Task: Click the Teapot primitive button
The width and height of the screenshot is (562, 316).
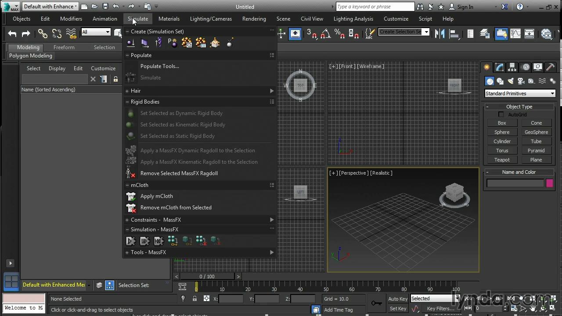Action: click(502, 160)
